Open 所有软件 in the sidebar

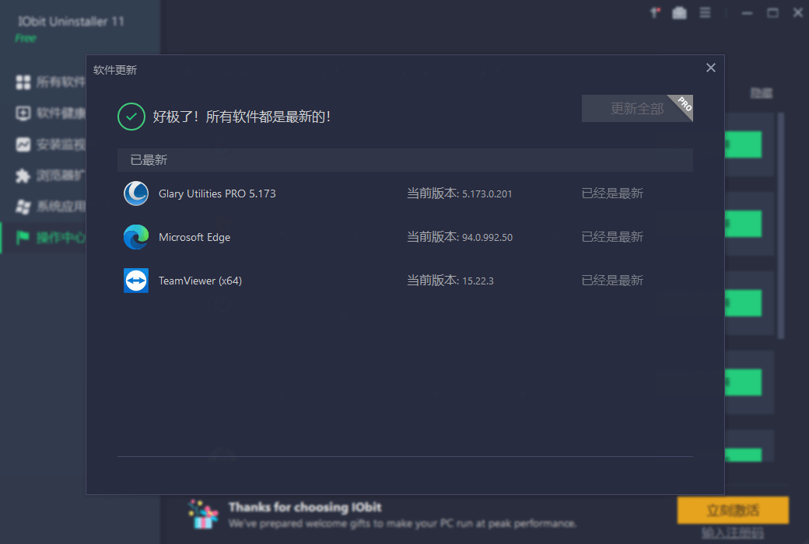pyautogui.click(x=50, y=82)
